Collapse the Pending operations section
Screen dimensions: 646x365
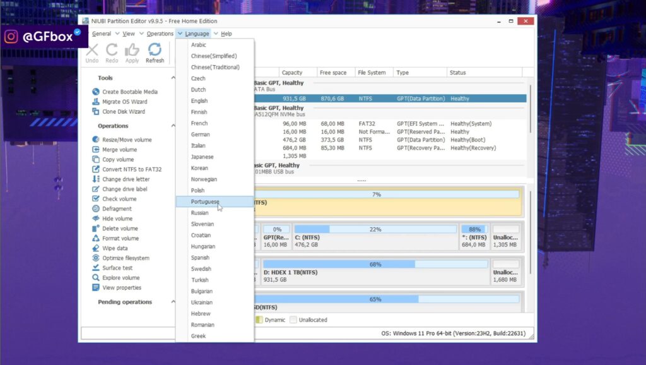pos(173,302)
